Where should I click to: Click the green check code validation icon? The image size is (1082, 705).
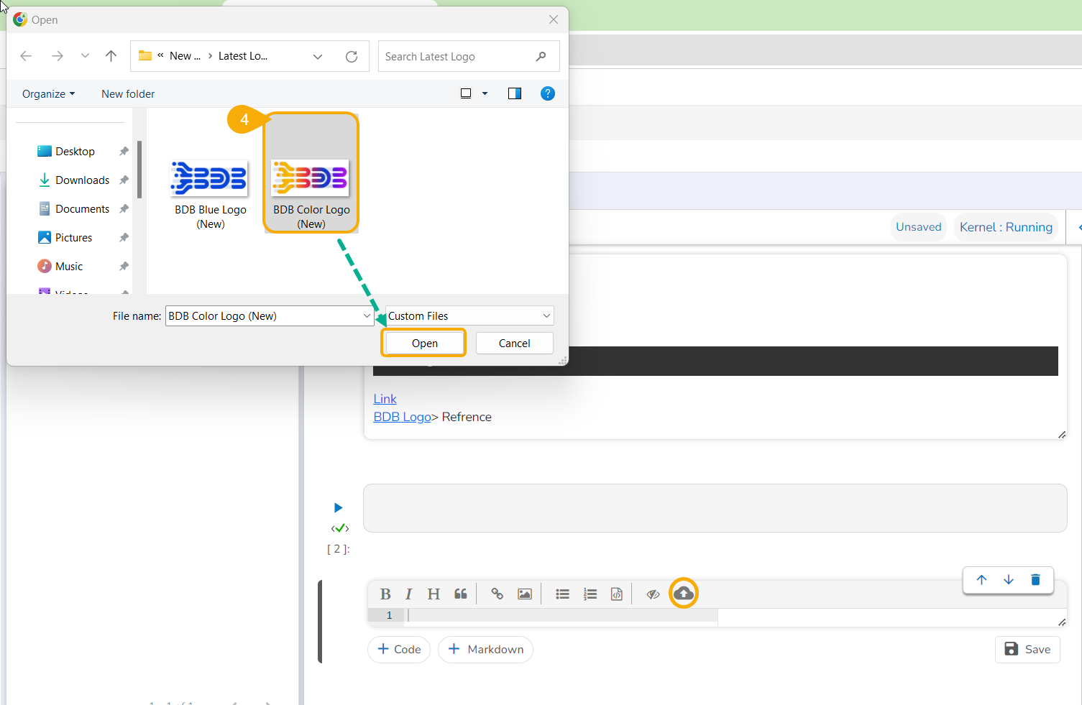[340, 528]
